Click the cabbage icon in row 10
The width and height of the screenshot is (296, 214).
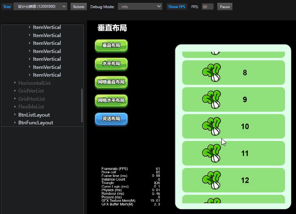click(x=212, y=126)
